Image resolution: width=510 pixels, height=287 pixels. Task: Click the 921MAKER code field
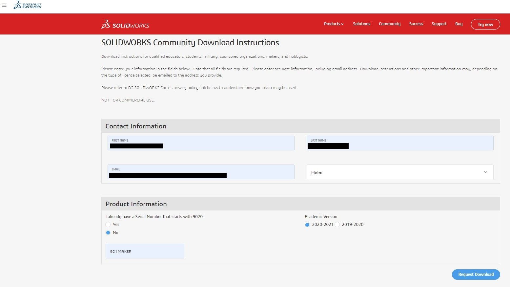click(x=145, y=251)
